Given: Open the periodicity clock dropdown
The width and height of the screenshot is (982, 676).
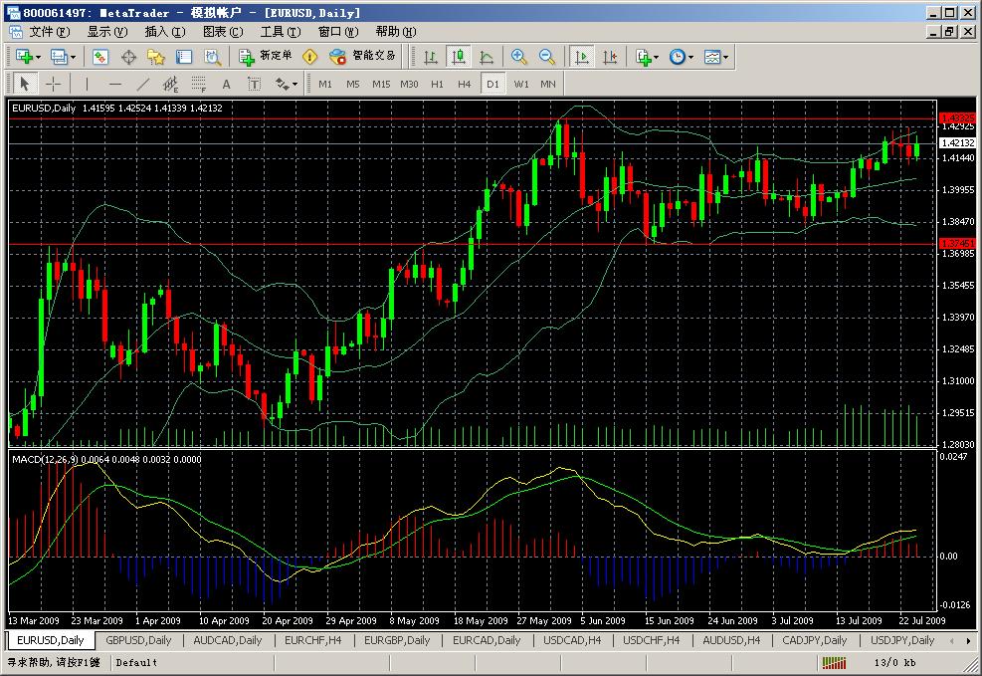Looking at the screenshot, I should click(x=682, y=57).
